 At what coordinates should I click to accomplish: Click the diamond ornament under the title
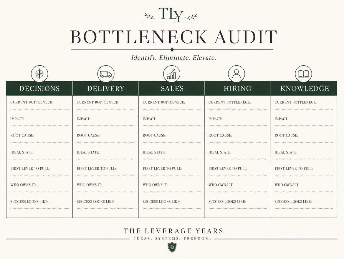tap(172, 49)
